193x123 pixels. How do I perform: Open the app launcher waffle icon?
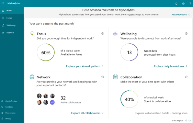point(3,3)
